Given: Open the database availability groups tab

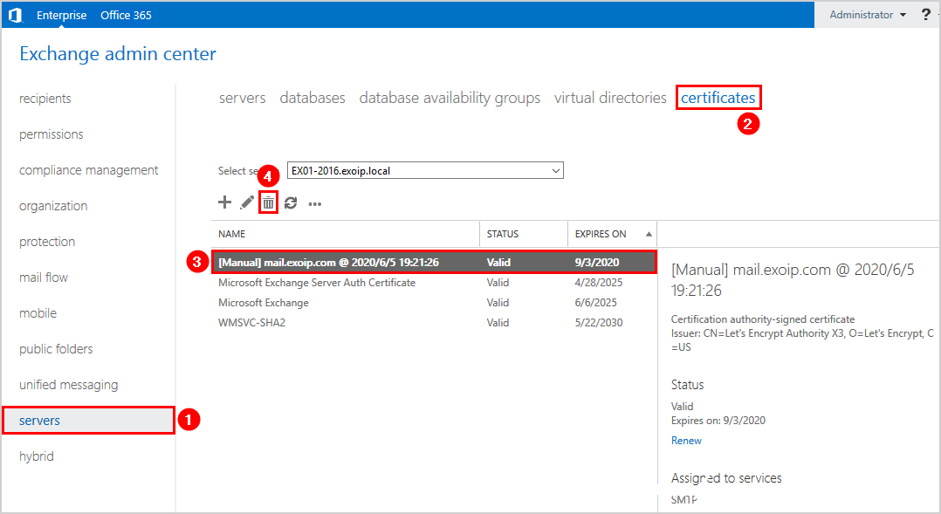Looking at the screenshot, I should pos(450,99).
